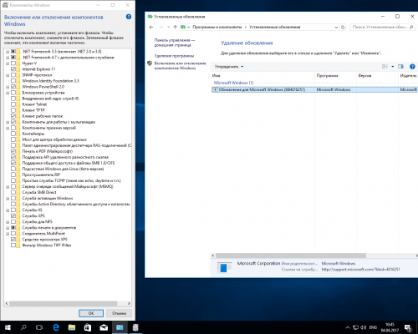Uncheck Internet Explorer 11 component
The width and height of the screenshot is (418, 334).
point(13,69)
